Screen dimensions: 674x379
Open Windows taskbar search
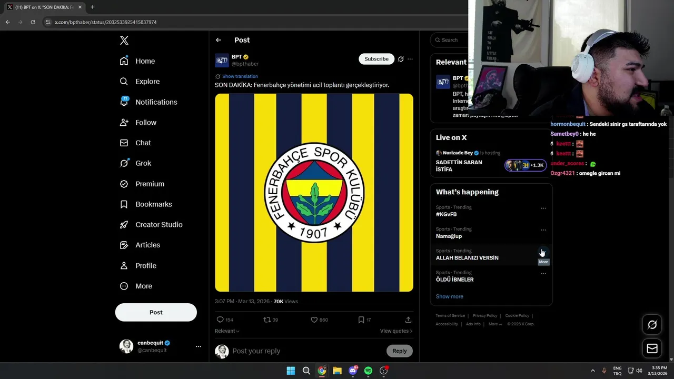point(306,371)
